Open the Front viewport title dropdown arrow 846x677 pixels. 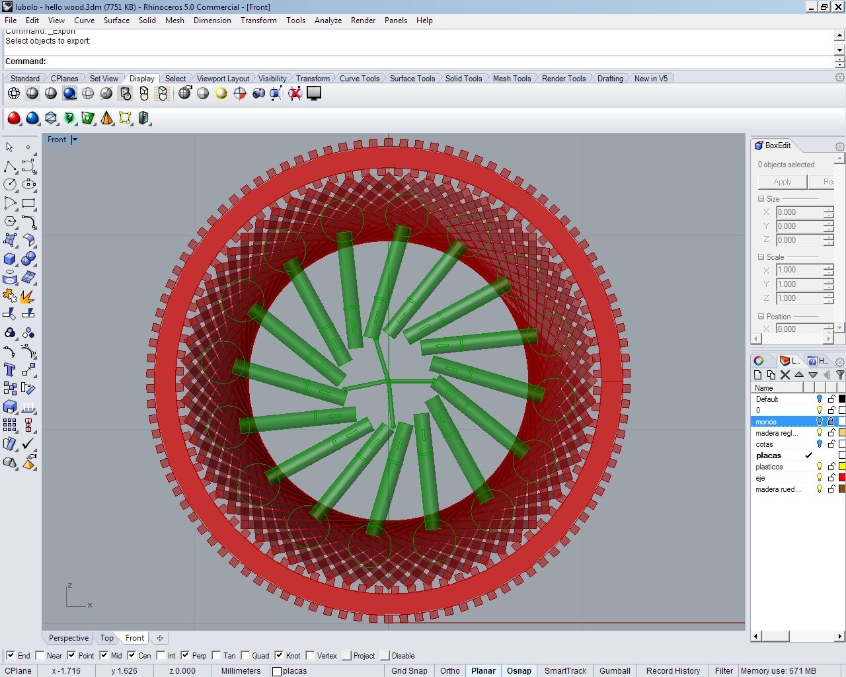(75, 139)
